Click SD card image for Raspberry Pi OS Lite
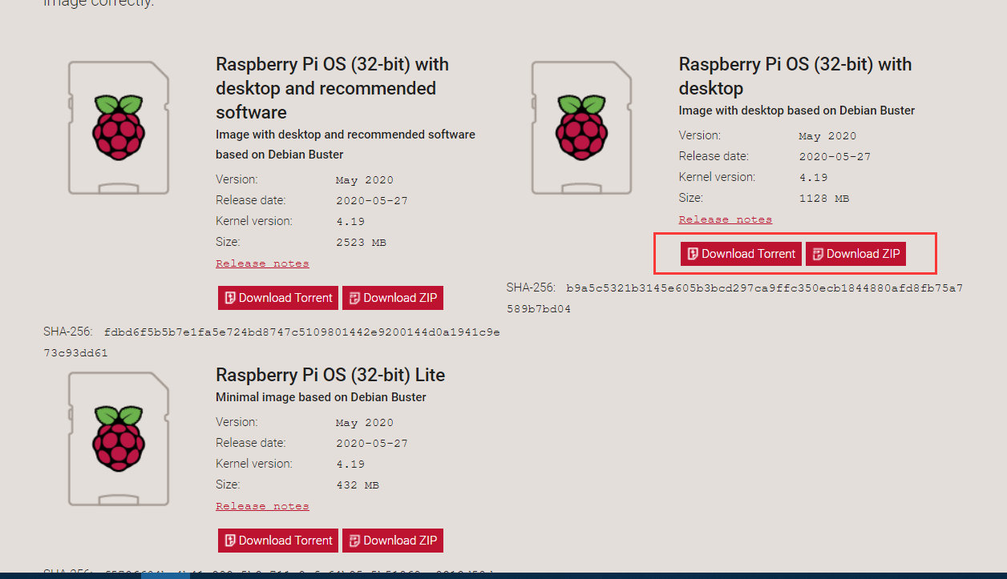 tap(119, 439)
